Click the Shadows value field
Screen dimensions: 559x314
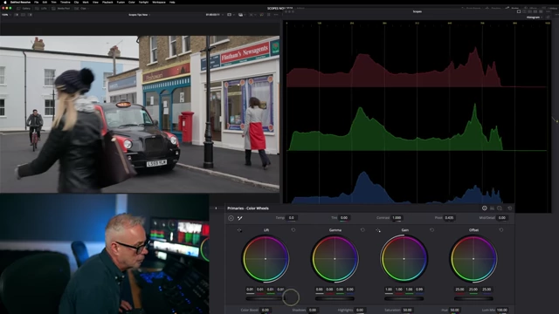313,311
